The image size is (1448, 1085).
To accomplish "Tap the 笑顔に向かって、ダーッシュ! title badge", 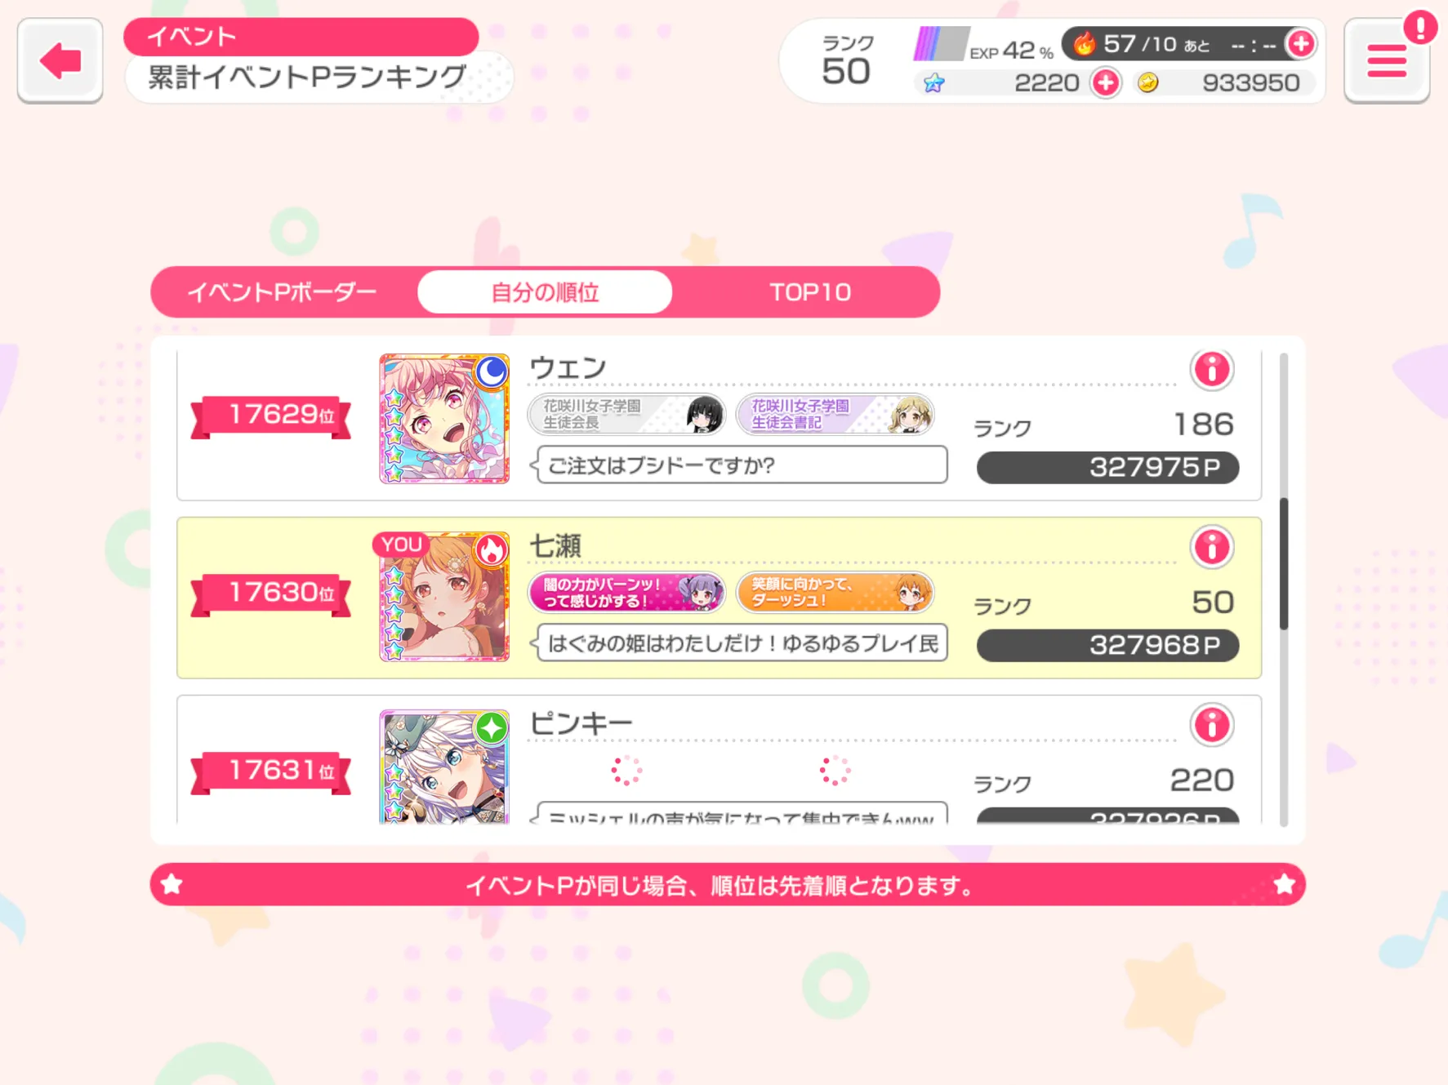I will tap(835, 593).
